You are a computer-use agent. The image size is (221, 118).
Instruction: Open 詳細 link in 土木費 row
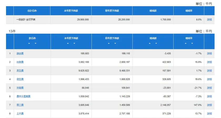(209, 114)
